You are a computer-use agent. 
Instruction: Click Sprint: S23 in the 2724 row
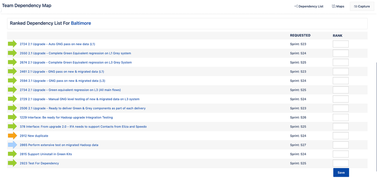298,44
